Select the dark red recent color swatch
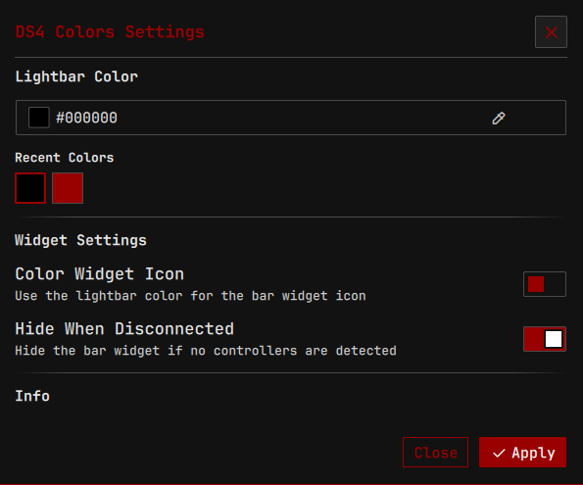The height and width of the screenshot is (485, 583). [68, 188]
